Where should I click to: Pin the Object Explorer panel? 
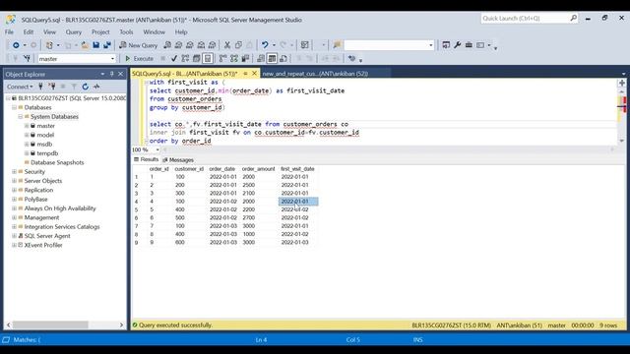(111, 74)
